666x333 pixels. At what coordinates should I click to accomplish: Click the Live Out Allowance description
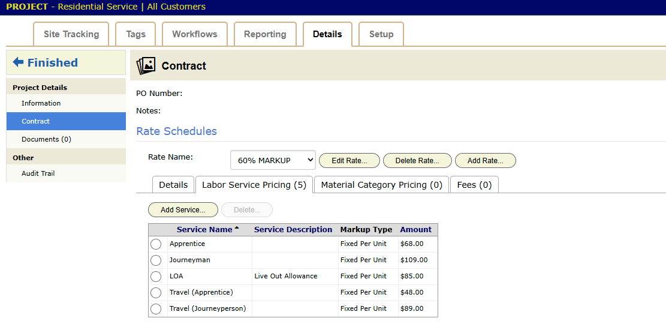click(286, 276)
